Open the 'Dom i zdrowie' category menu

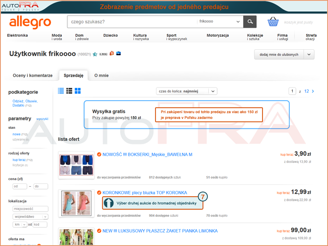82,37
